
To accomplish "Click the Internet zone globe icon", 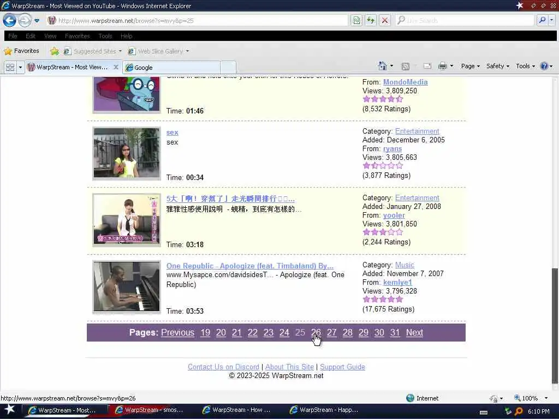I will tap(410, 398).
